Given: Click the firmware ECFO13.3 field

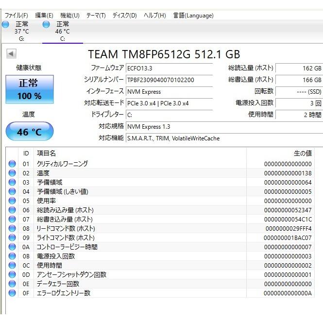Looking at the screenshot, I should tap(169, 68).
